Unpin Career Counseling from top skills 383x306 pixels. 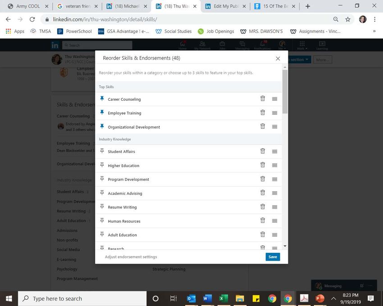[102, 99]
